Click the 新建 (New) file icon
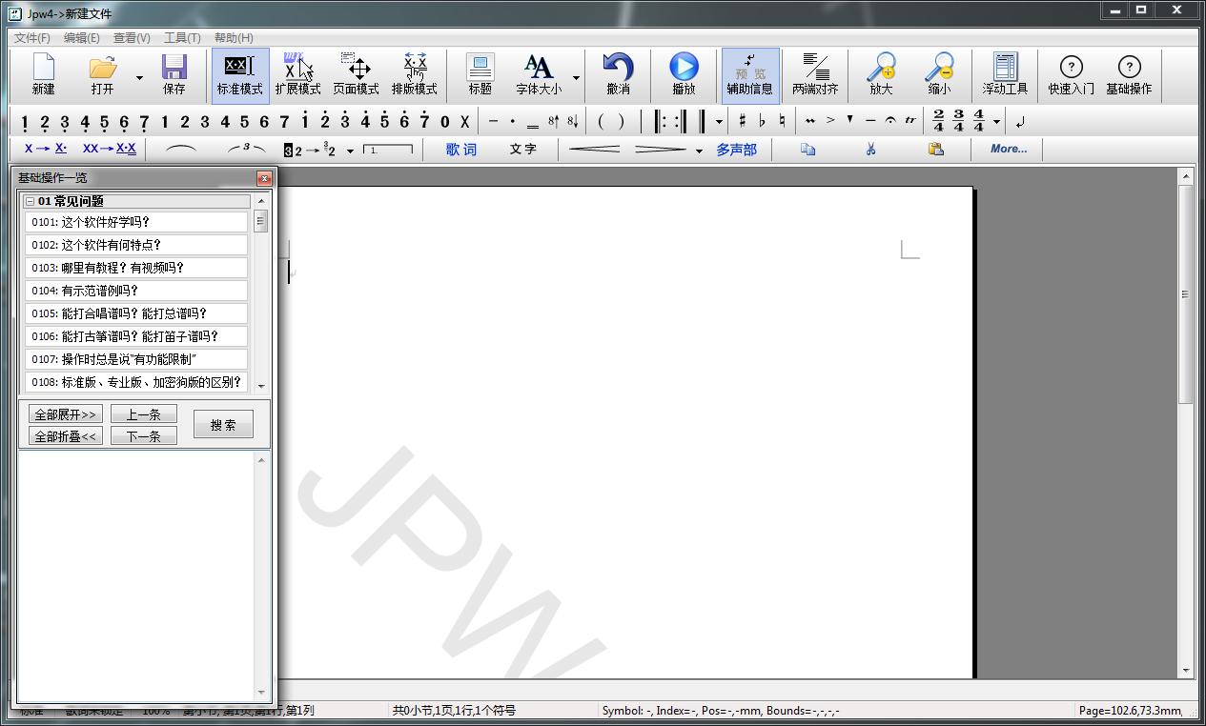Image resolution: width=1206 pixels, height=726 pixels. point(44,74)
